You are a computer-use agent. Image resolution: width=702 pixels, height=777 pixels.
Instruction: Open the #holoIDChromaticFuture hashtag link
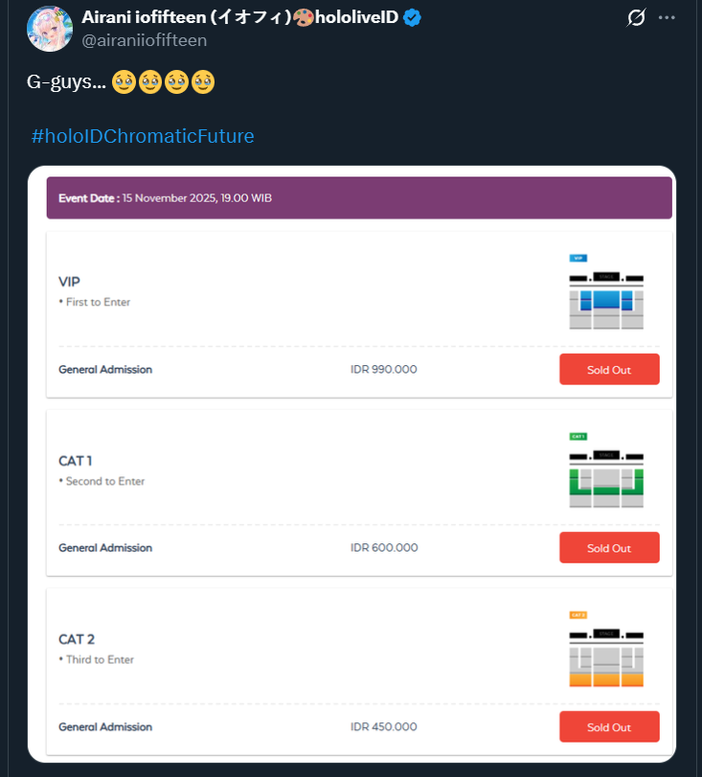click(143, 136)
